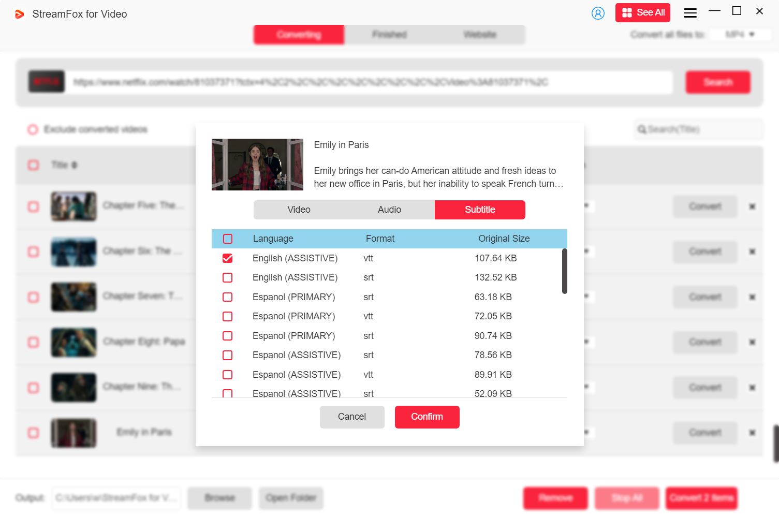Click the Format column header
779x517 pixels.
tap(380, 239)
